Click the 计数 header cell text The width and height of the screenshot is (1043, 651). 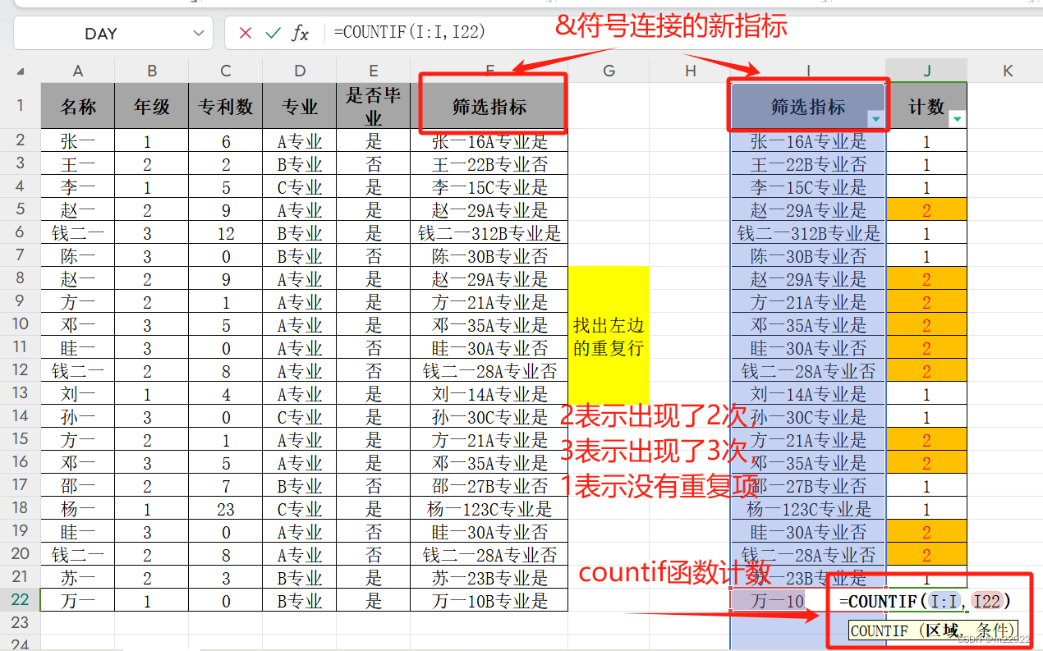point(926,107)
